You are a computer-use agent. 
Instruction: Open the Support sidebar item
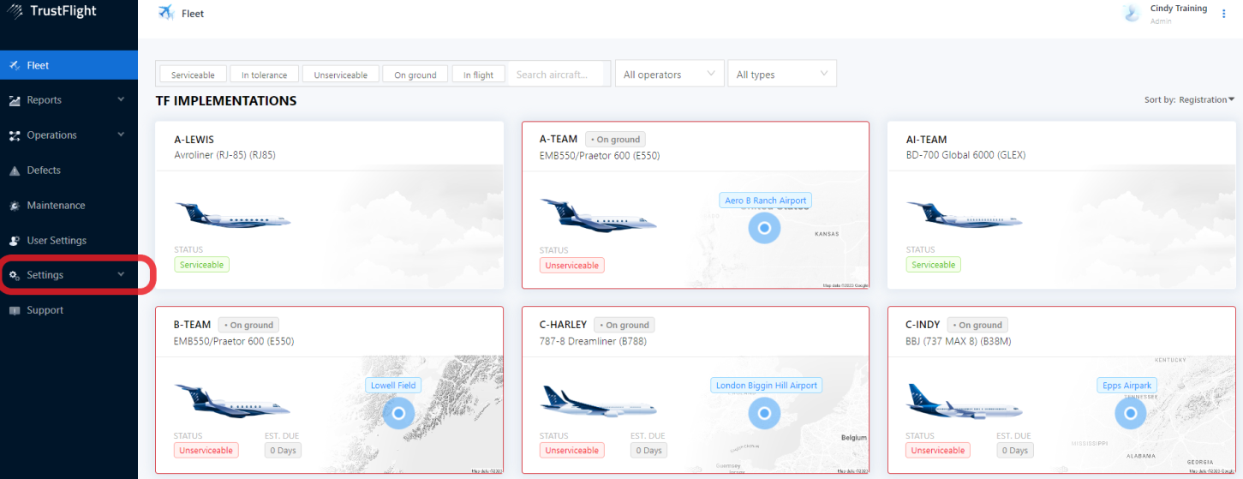tap(69, 310)
